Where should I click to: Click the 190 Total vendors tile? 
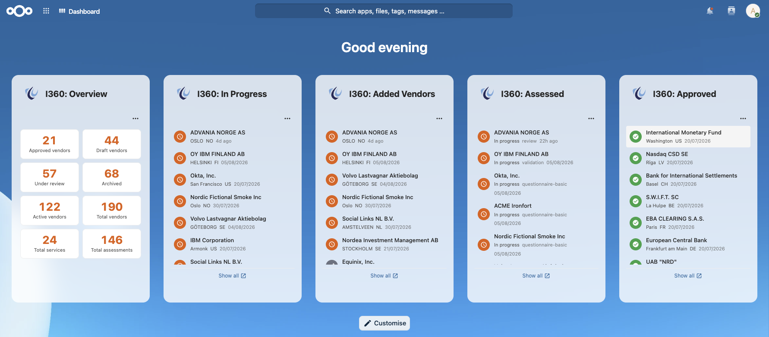(112, 211)
